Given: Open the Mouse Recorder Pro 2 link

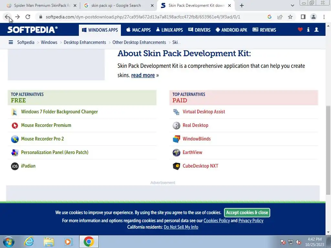Looking at the screenshot, I should (x=42, y=139).
